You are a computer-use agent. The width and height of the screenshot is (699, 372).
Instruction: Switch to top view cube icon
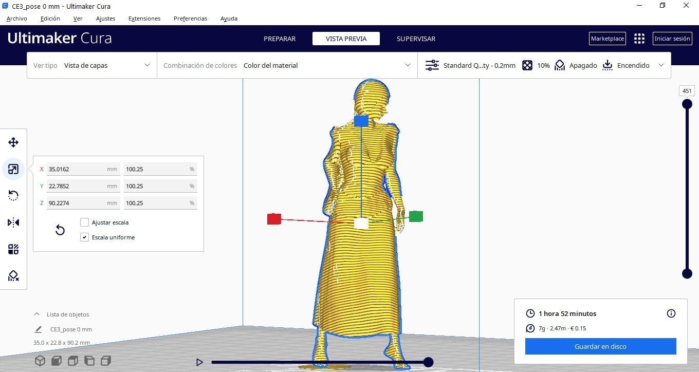pos(73,361)
